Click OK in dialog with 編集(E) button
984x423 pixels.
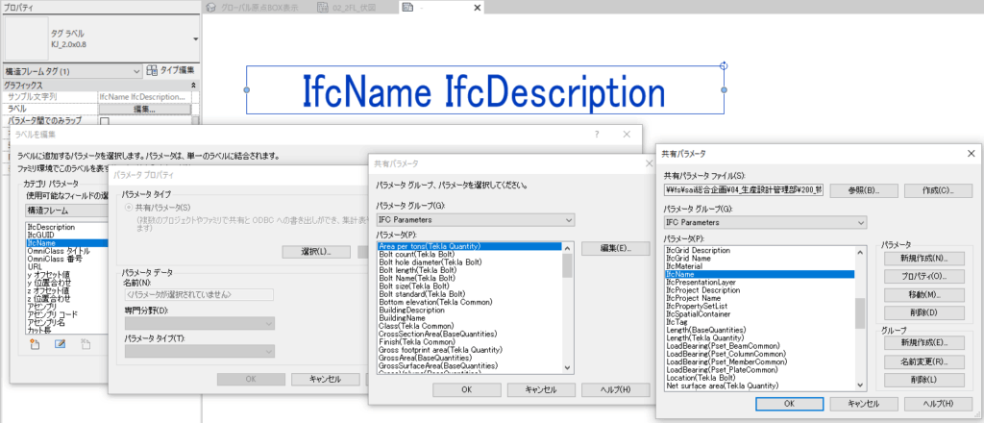coord(466,389)
